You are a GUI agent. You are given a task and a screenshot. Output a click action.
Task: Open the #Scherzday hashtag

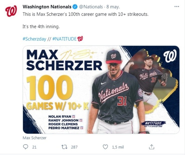34,39
